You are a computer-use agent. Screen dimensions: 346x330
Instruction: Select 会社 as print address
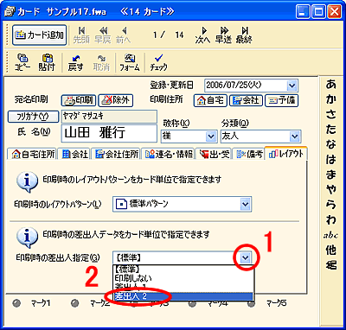coord(246,100)
